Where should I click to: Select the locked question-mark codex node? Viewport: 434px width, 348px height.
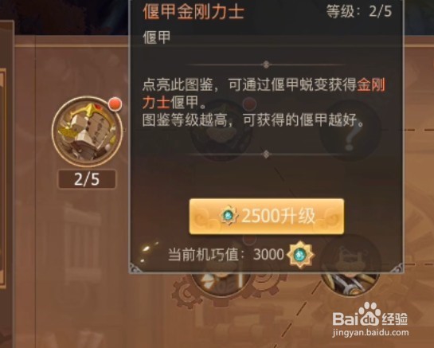click(x=350, y=130)
